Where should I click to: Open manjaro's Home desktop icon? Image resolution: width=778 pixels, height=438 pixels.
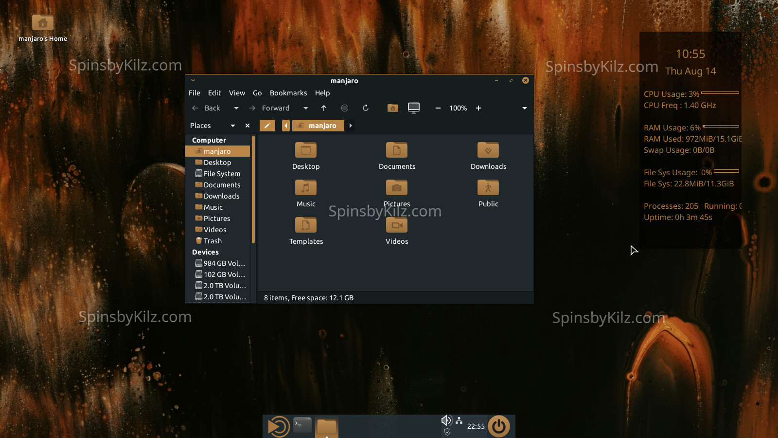coord(43,28)
